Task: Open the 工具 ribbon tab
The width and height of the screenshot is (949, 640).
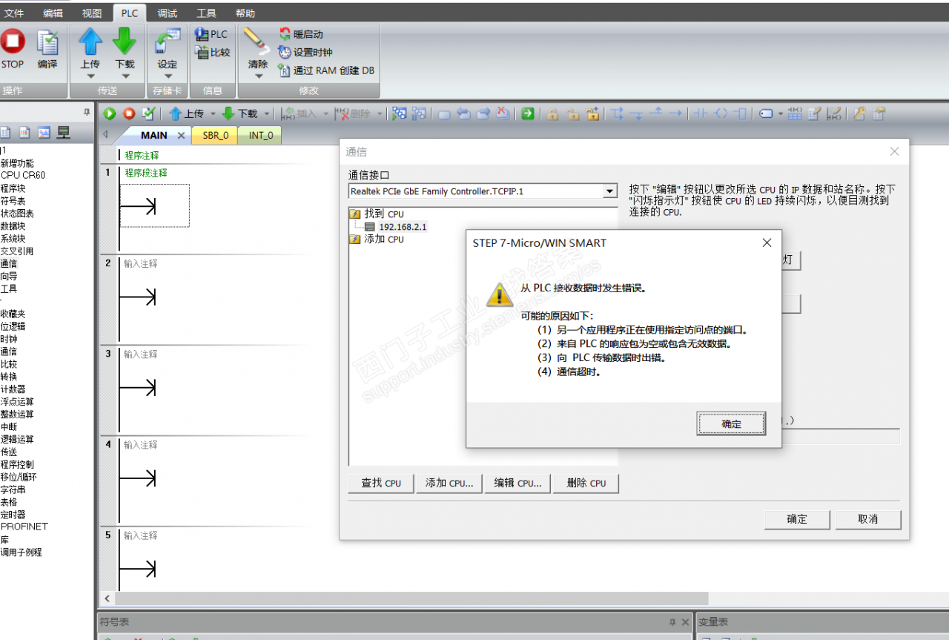Action: coord(206,13)
